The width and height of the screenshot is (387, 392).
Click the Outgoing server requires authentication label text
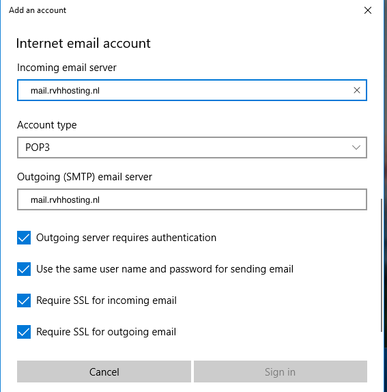126,238
